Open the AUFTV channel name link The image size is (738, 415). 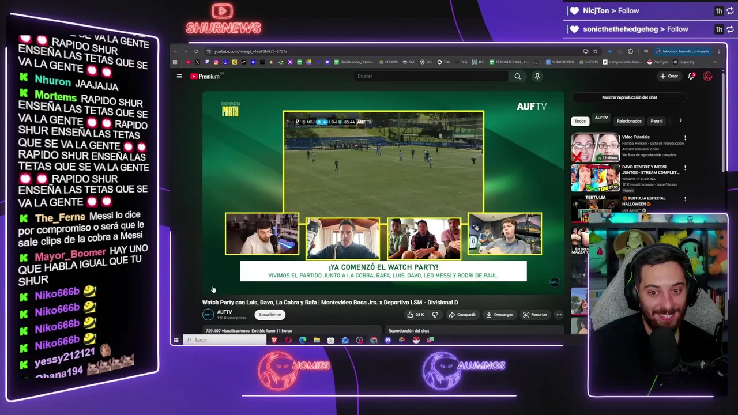(224, 312)
